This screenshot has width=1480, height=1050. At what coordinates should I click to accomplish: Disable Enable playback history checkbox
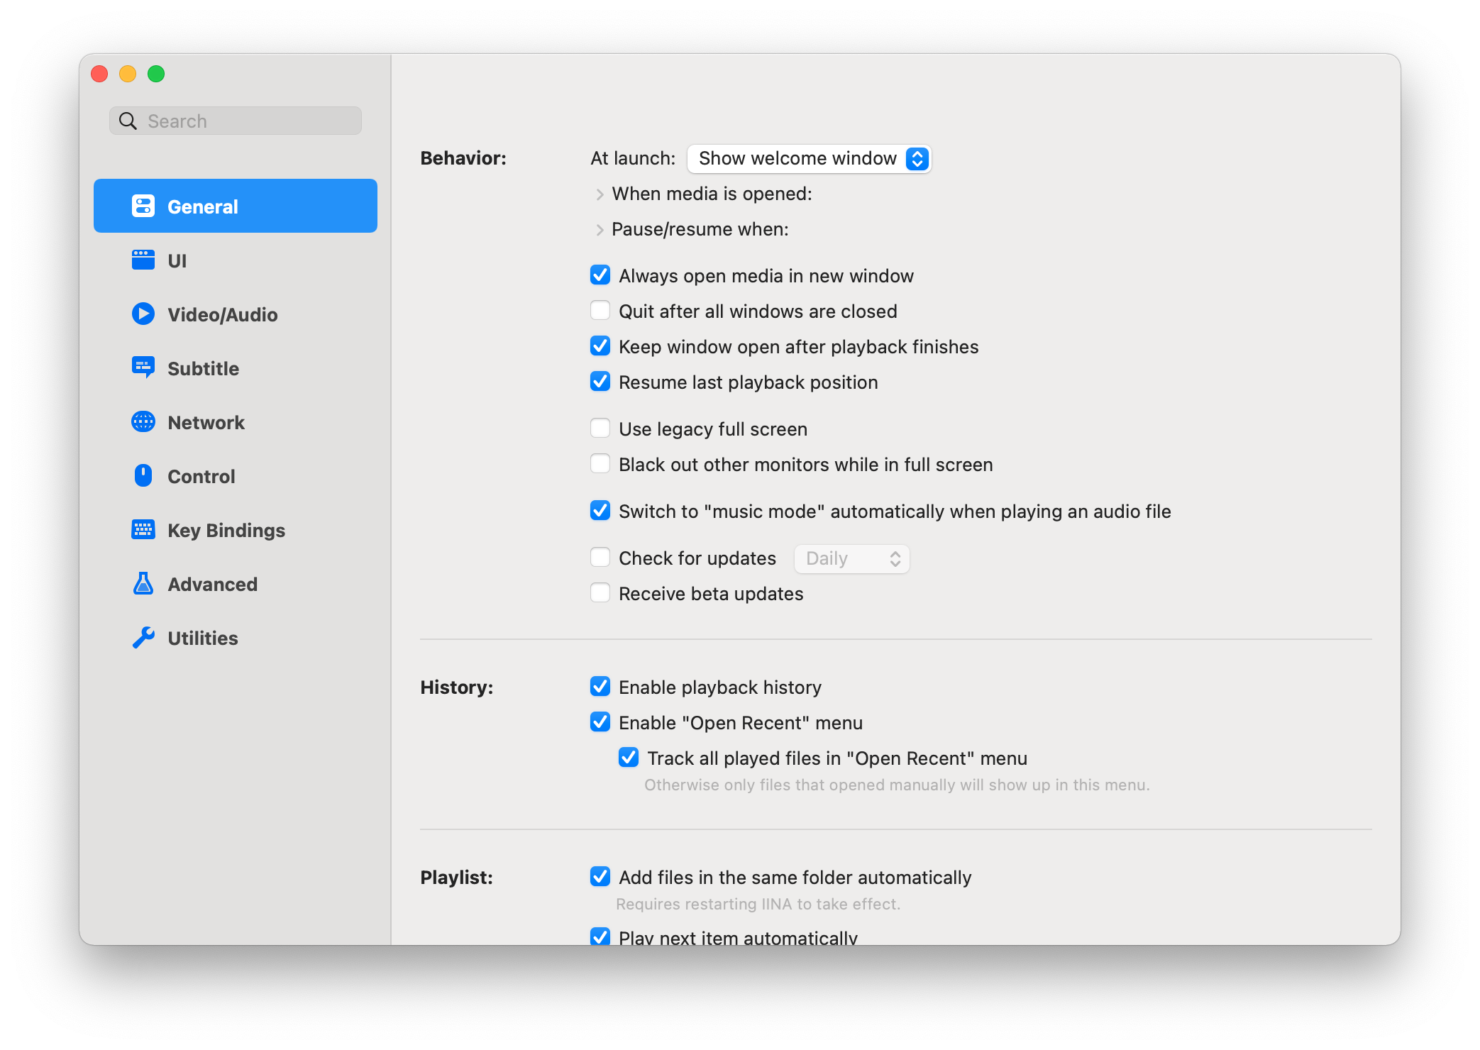[600, 687]
